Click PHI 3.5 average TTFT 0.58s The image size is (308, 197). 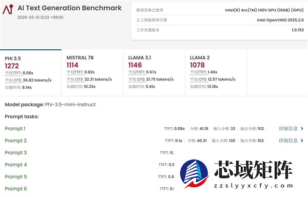pyautogui.click(x=28, y=73)
